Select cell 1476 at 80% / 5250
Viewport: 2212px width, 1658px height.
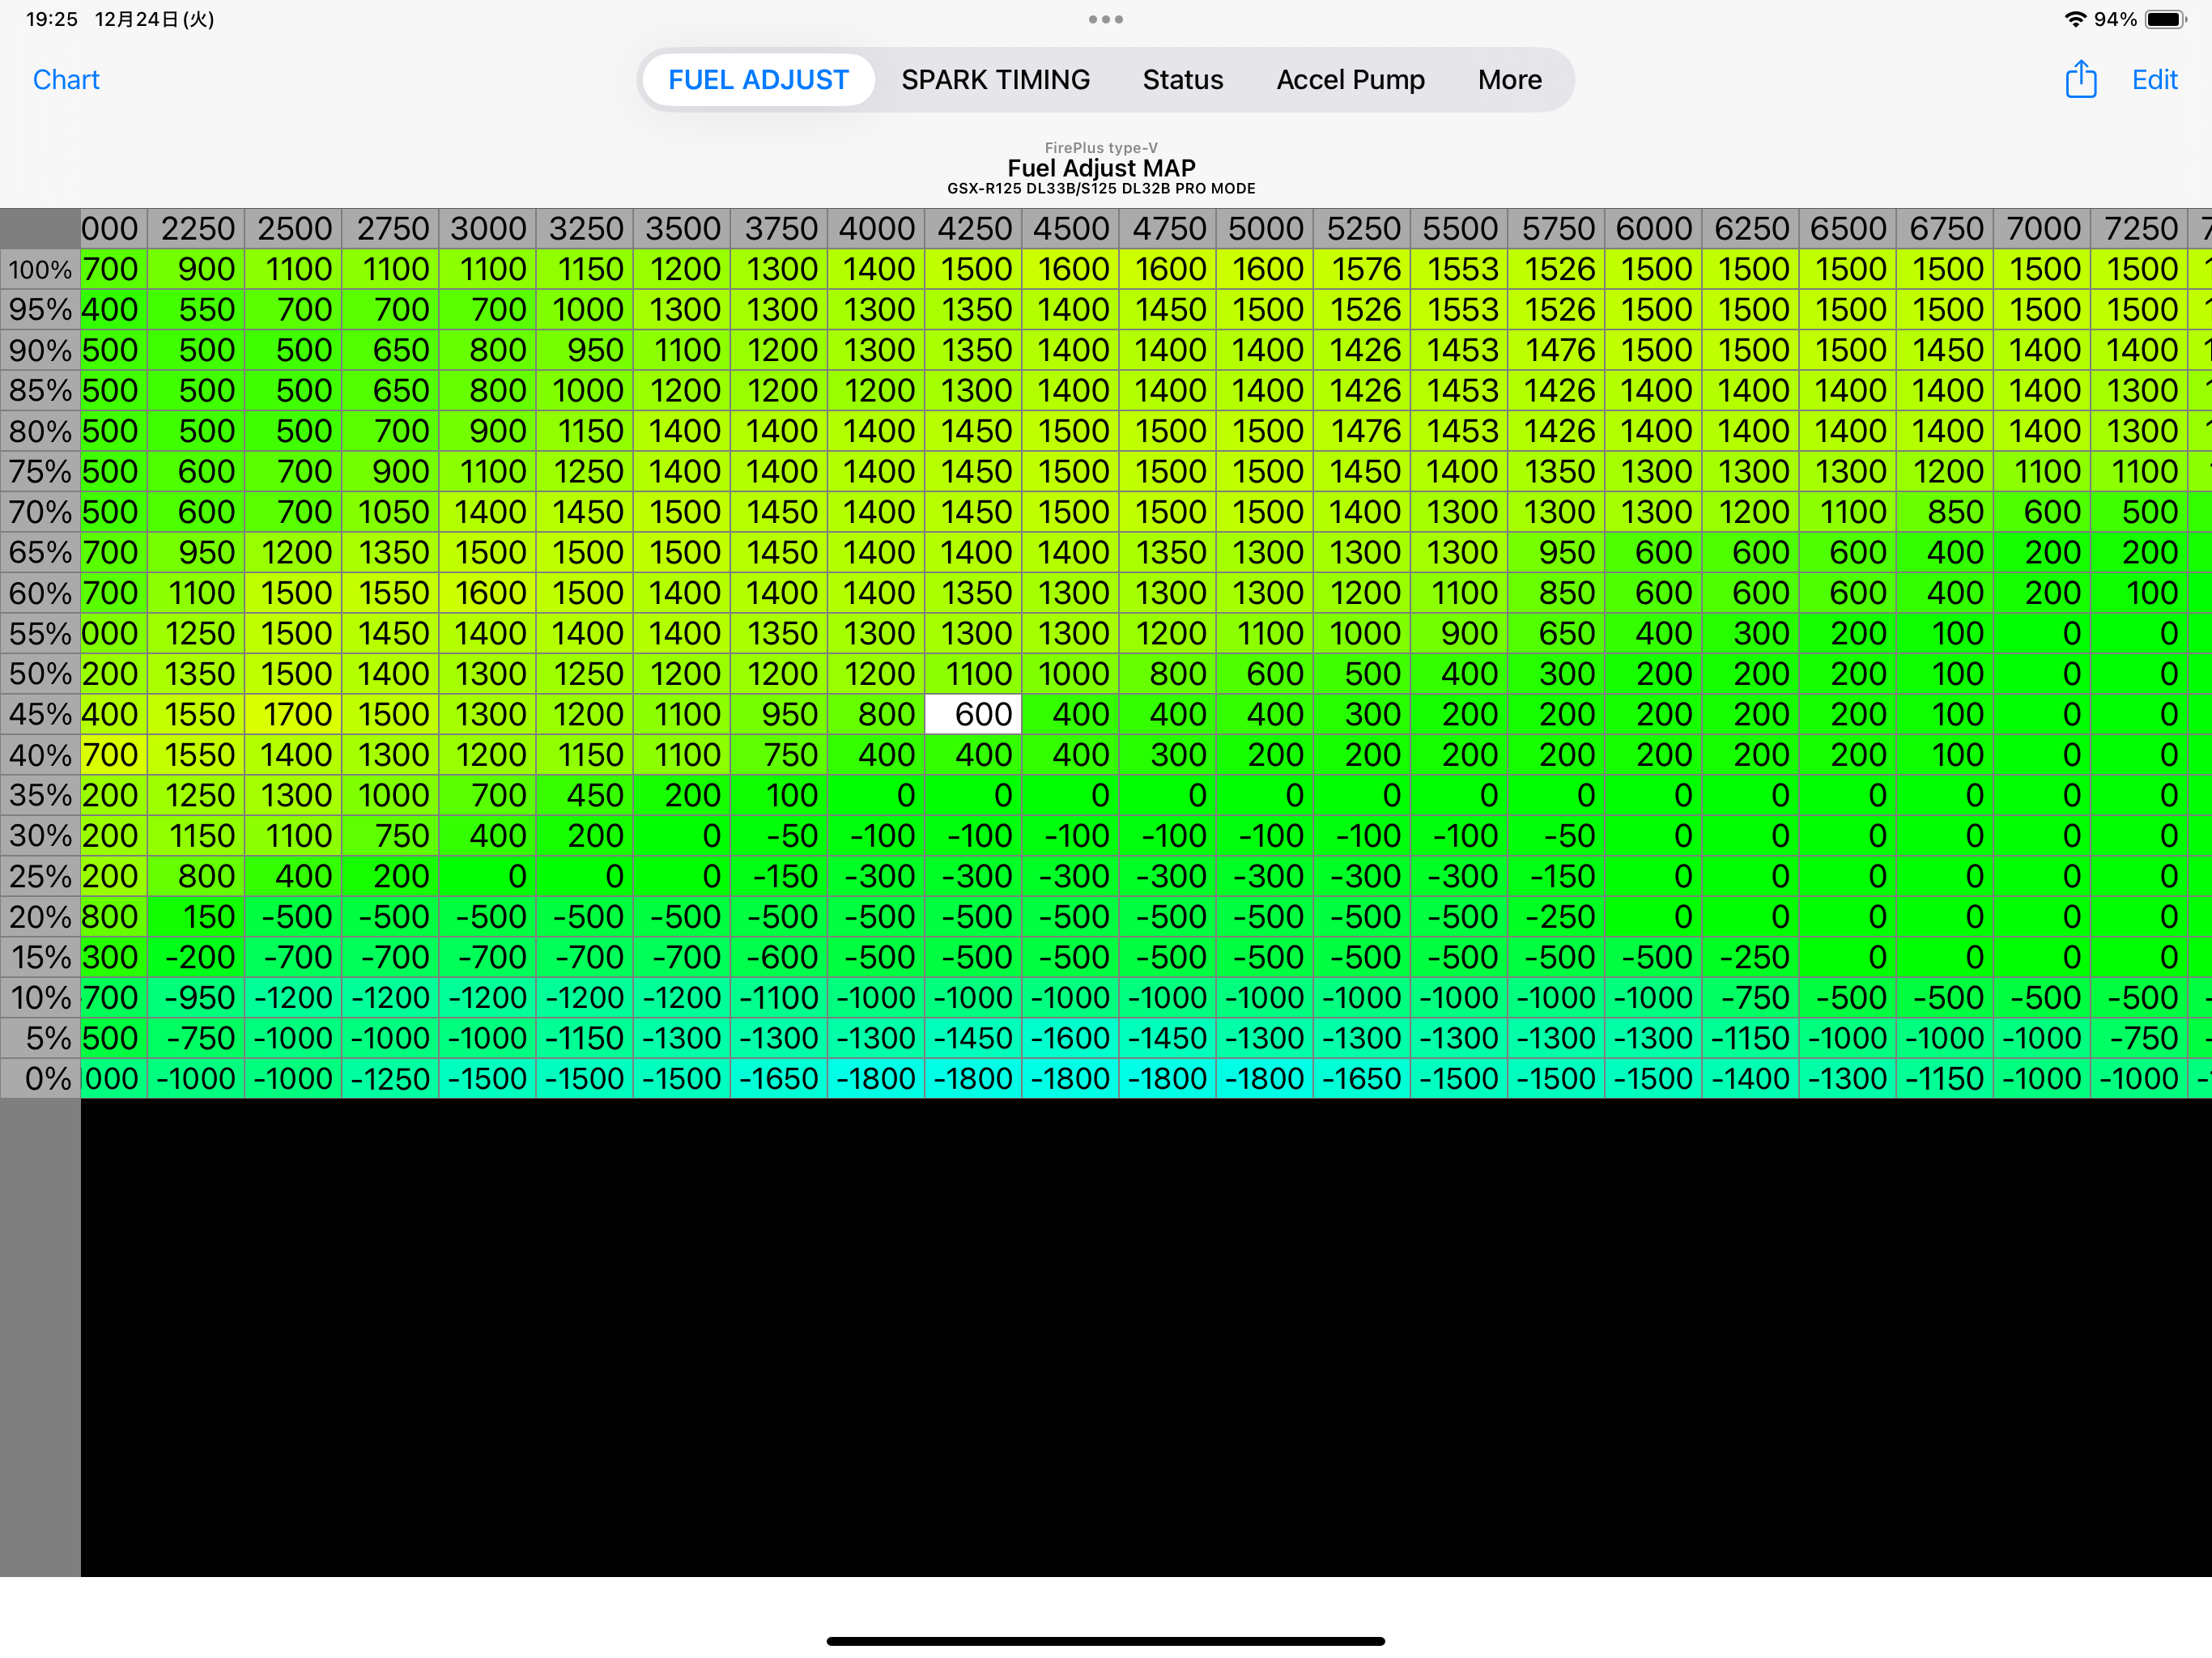[x=1362, y=431]
